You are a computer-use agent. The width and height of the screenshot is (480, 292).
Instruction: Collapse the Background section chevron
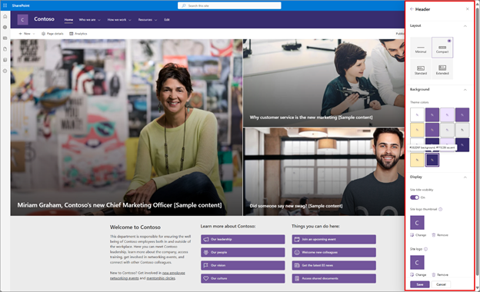pyautogui.click(x=465, y=90)
